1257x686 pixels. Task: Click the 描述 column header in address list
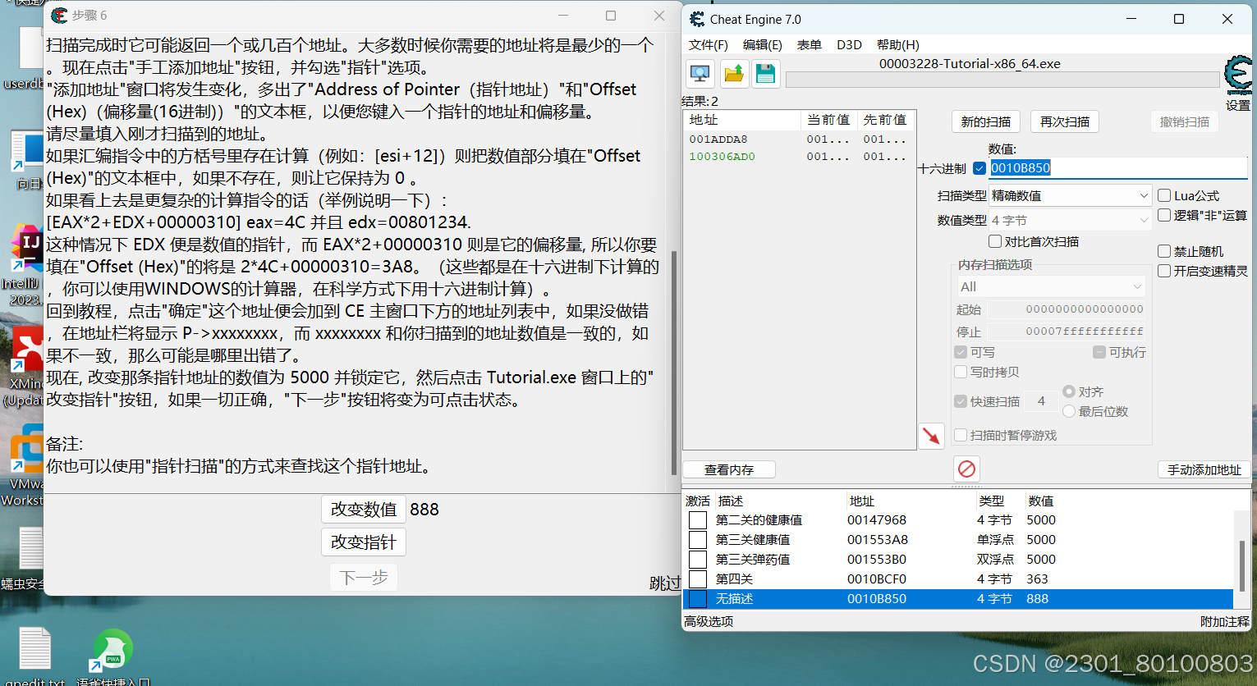point(780,501)
